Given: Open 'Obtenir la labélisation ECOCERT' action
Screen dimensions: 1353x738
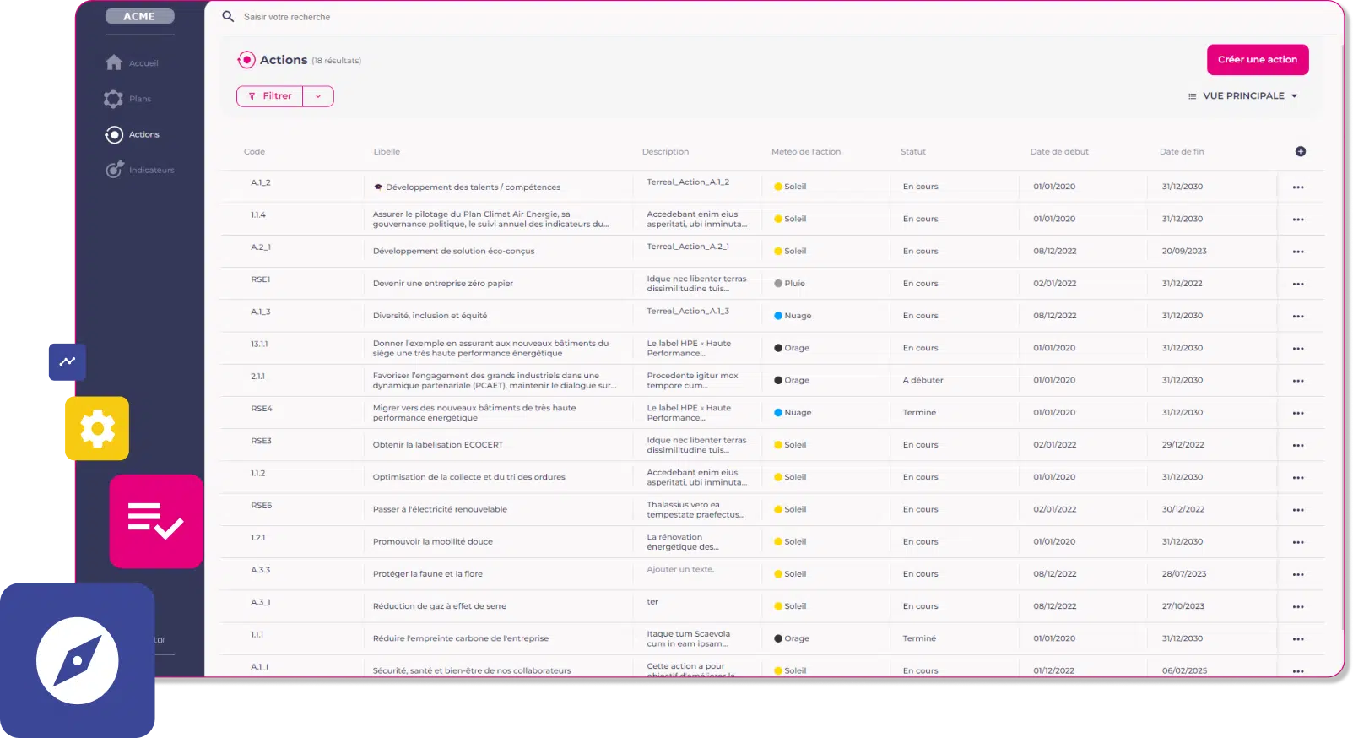Looking at the screenshot, I should [438, 445].
